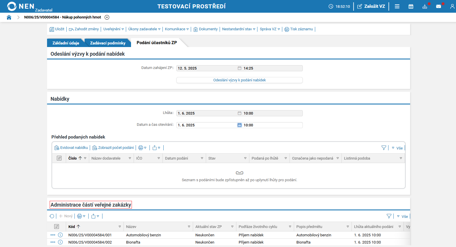Switch to the Základní údaje tab
The height and width of the screenshot is (247, 456).
[x=66, y=43]
